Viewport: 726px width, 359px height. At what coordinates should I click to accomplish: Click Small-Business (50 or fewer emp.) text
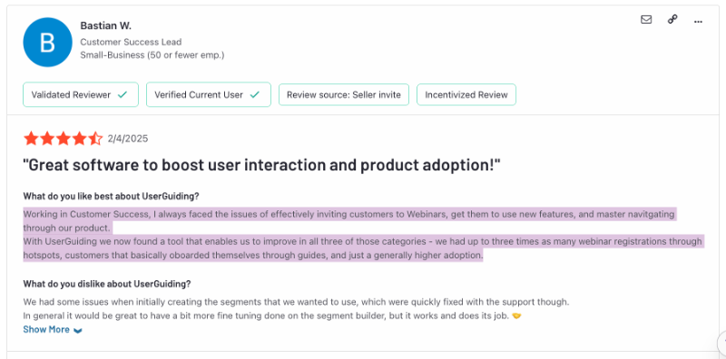pyautogui.click(x=152, y=55)
